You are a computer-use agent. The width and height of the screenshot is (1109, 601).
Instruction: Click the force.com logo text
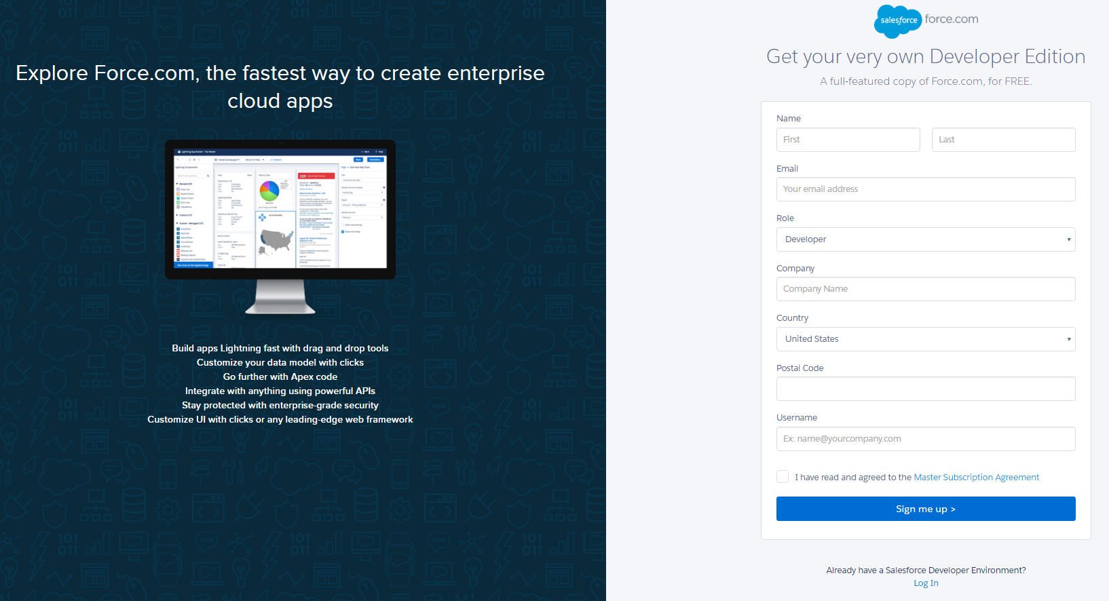(952, 19)
